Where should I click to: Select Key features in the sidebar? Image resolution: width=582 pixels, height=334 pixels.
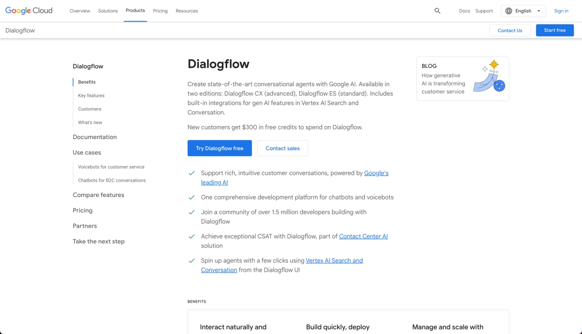91,95
